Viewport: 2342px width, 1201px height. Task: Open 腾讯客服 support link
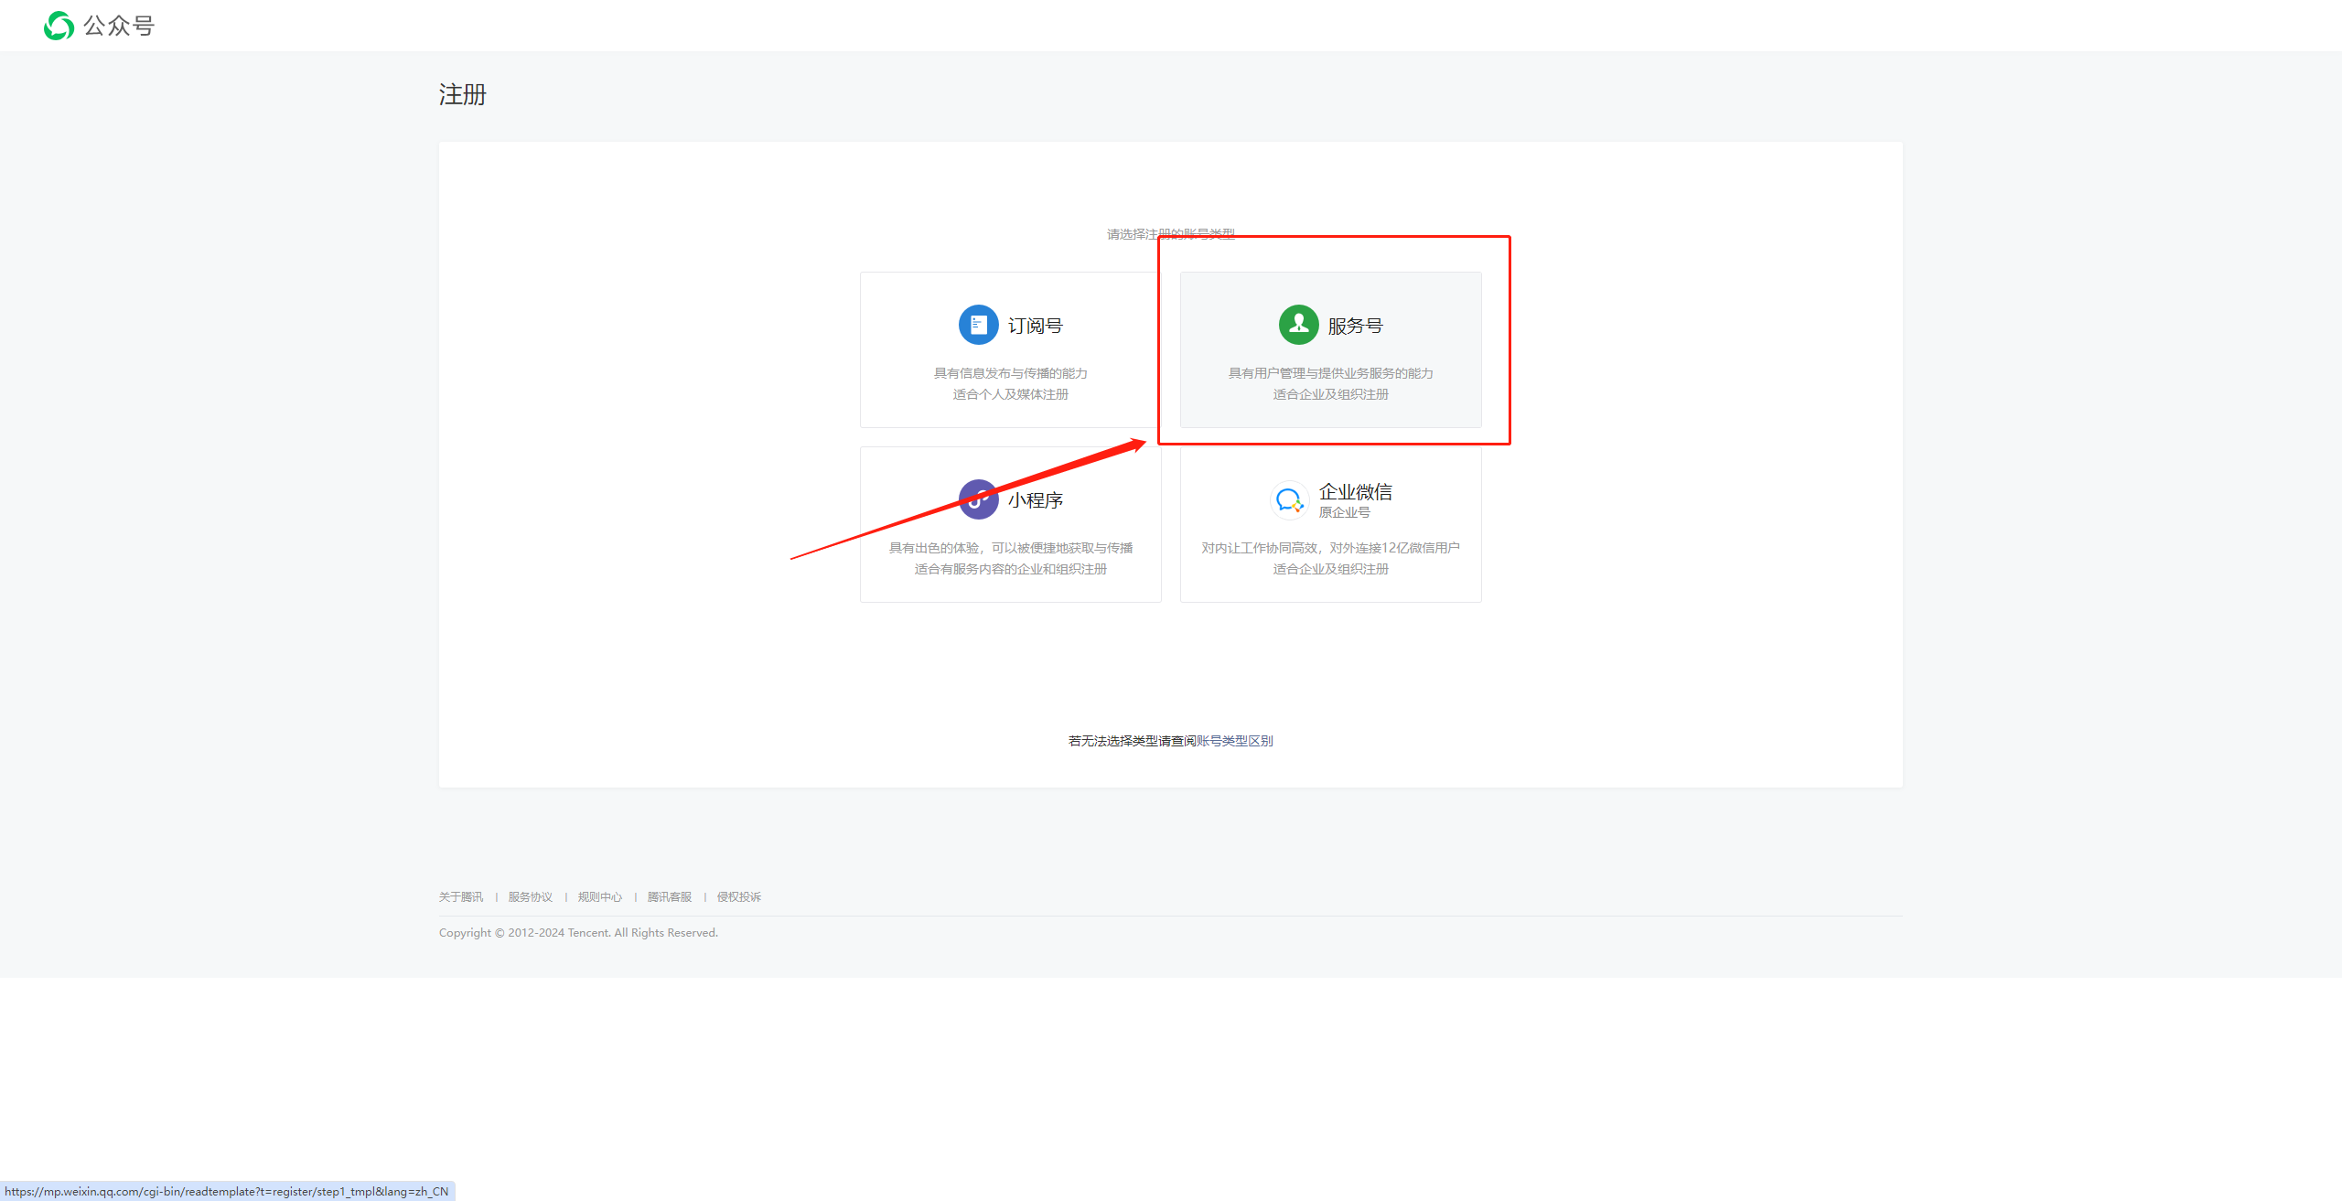pos(669,897)
